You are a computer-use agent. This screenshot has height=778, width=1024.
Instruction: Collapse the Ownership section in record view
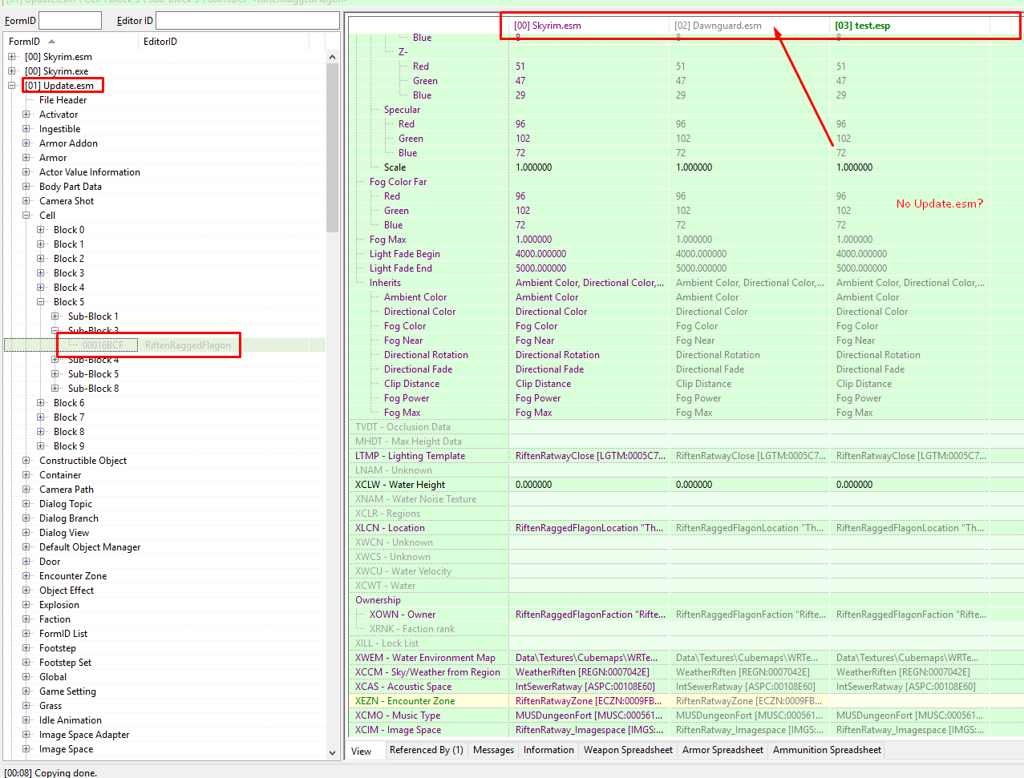[378, 600]
